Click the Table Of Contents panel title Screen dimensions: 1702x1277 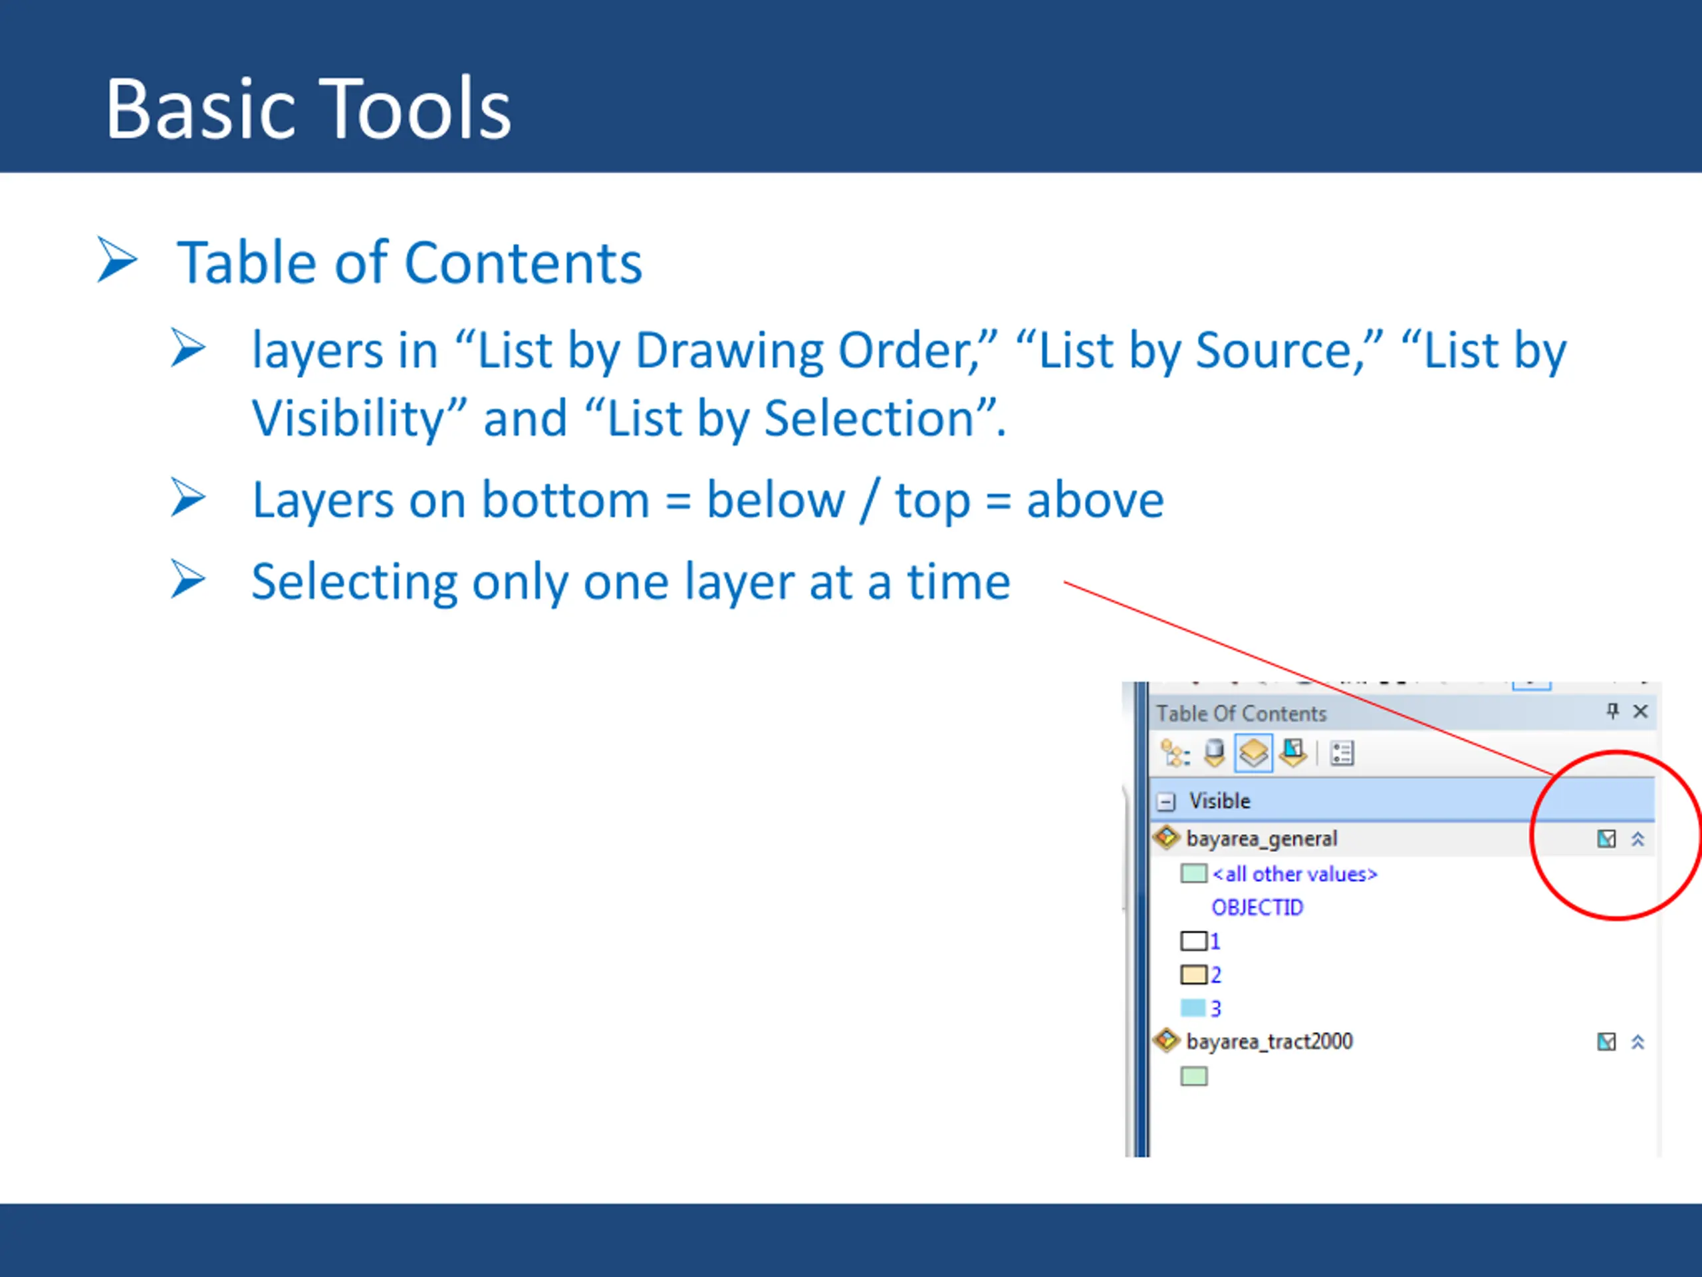[1242, 714]
